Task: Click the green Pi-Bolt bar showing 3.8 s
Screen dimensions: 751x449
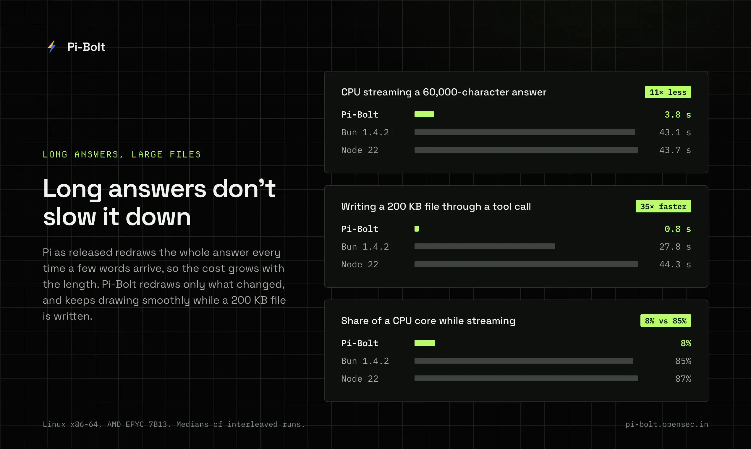Action: tap(424, 114)
